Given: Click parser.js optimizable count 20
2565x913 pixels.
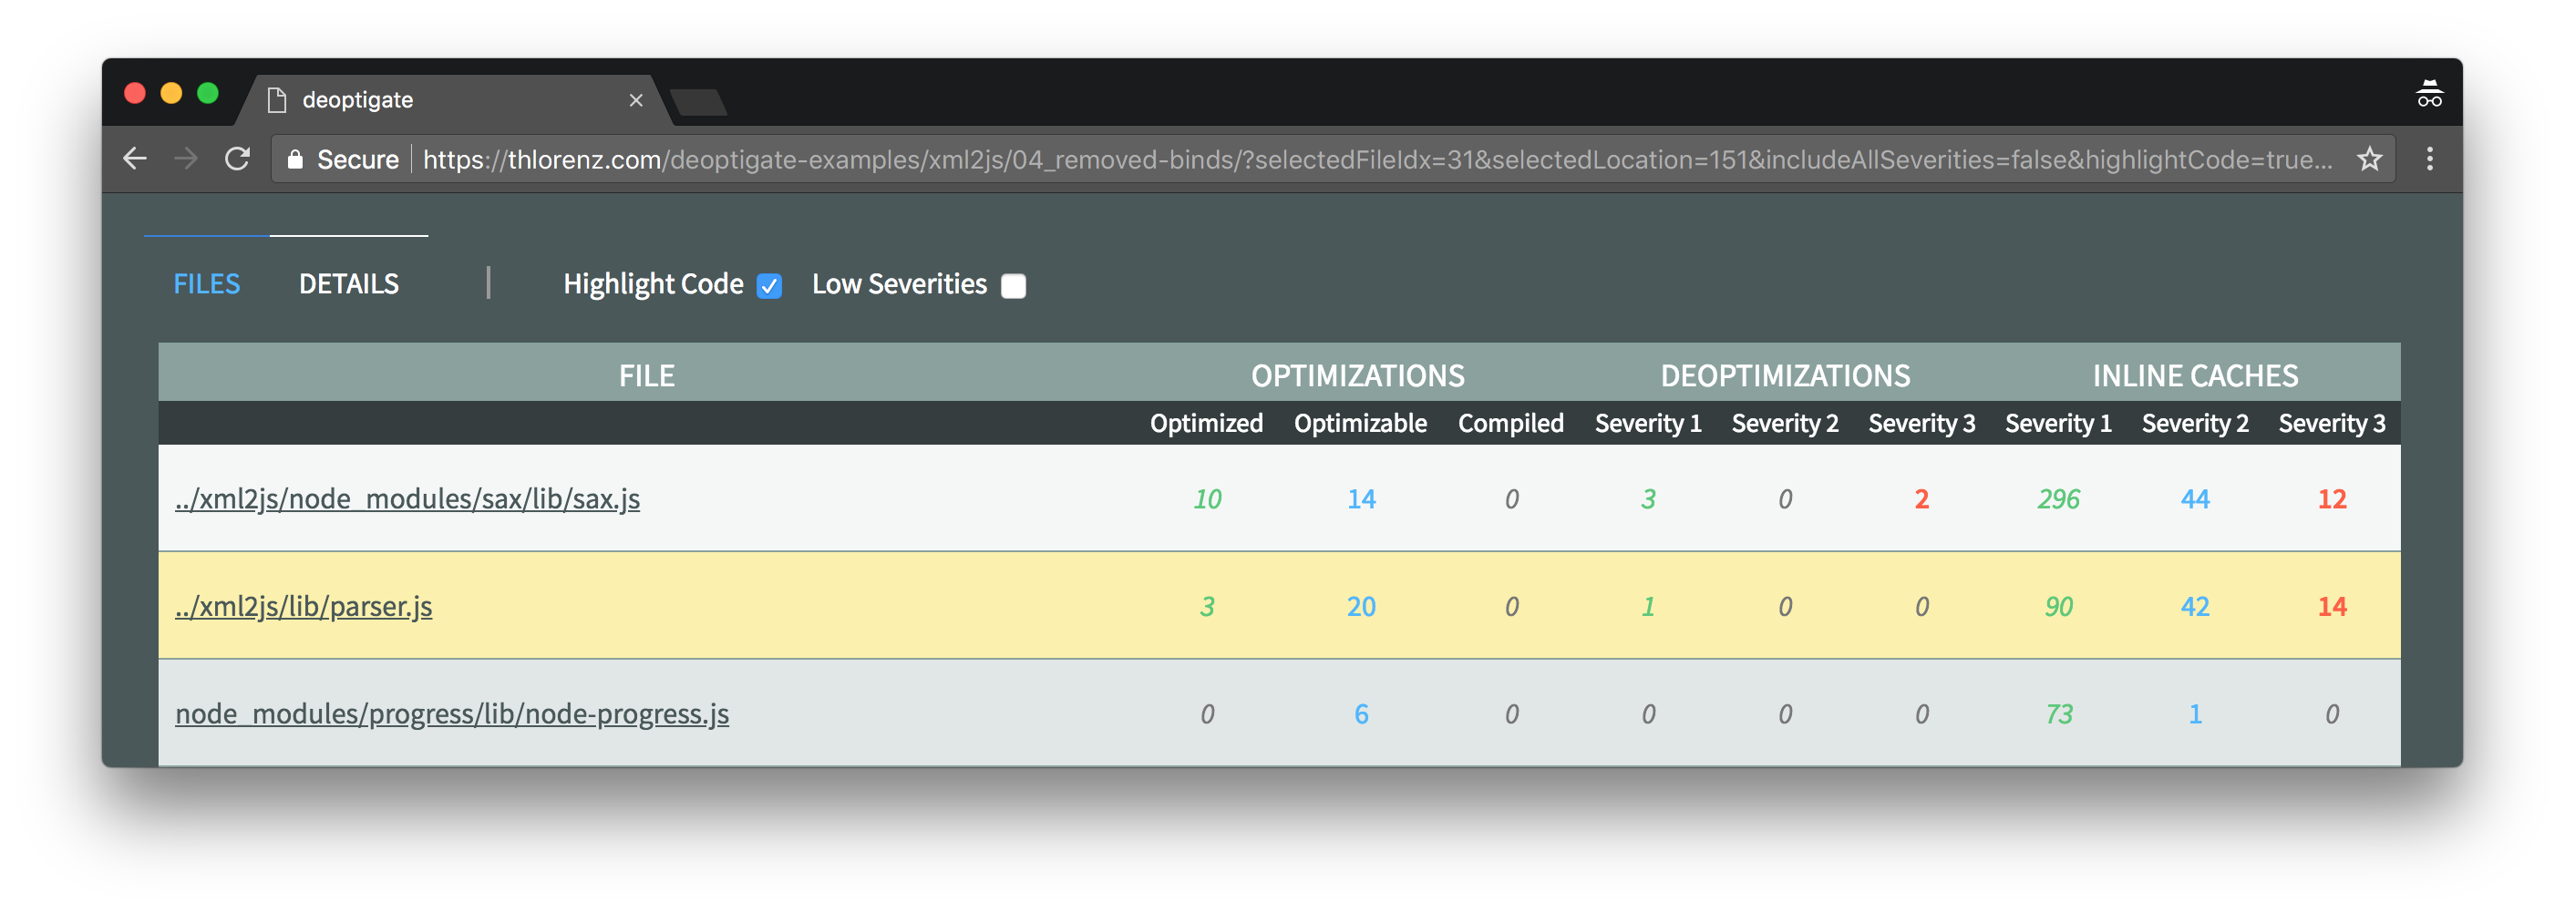Looking at the screenshot, I should (x=1361, y=605).
